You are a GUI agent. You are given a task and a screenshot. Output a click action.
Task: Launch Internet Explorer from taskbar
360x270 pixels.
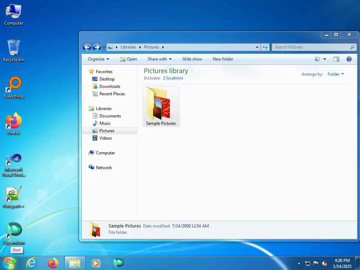(x=31, y=263)
